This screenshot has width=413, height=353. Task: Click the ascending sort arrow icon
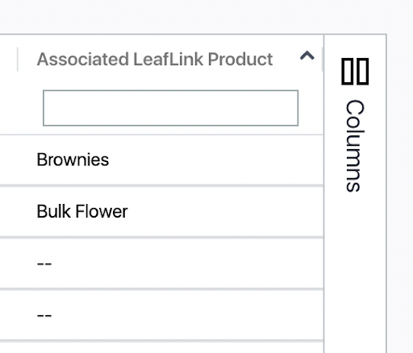(307, 56)
